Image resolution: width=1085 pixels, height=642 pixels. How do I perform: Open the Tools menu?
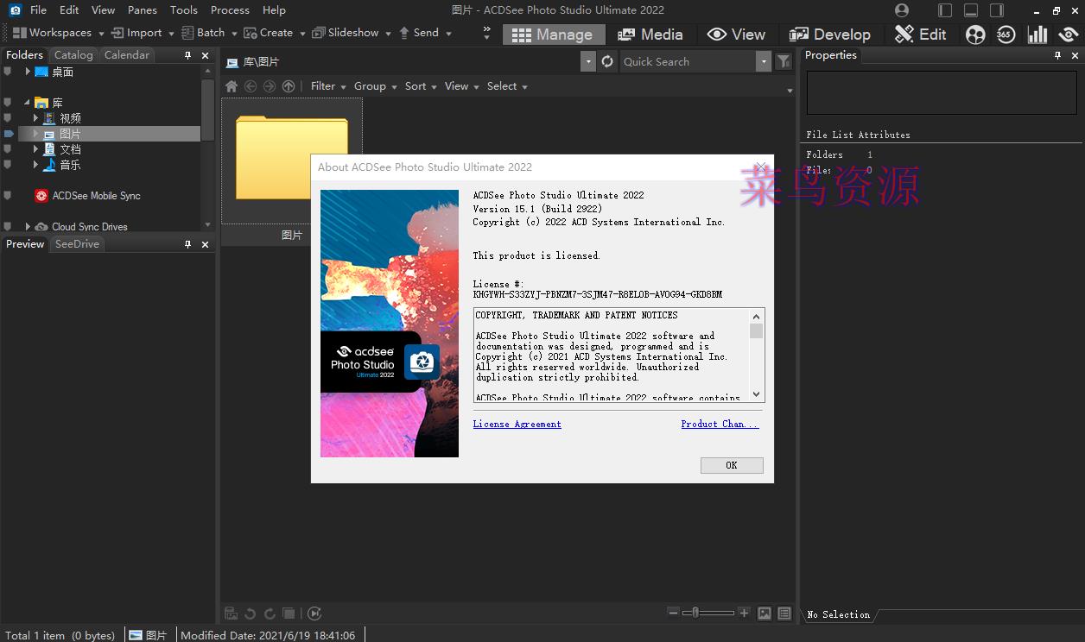click(183, 9)
